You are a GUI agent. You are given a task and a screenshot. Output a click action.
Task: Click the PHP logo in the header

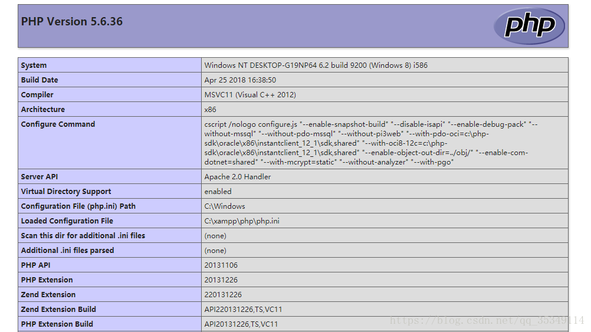(529, 25)
